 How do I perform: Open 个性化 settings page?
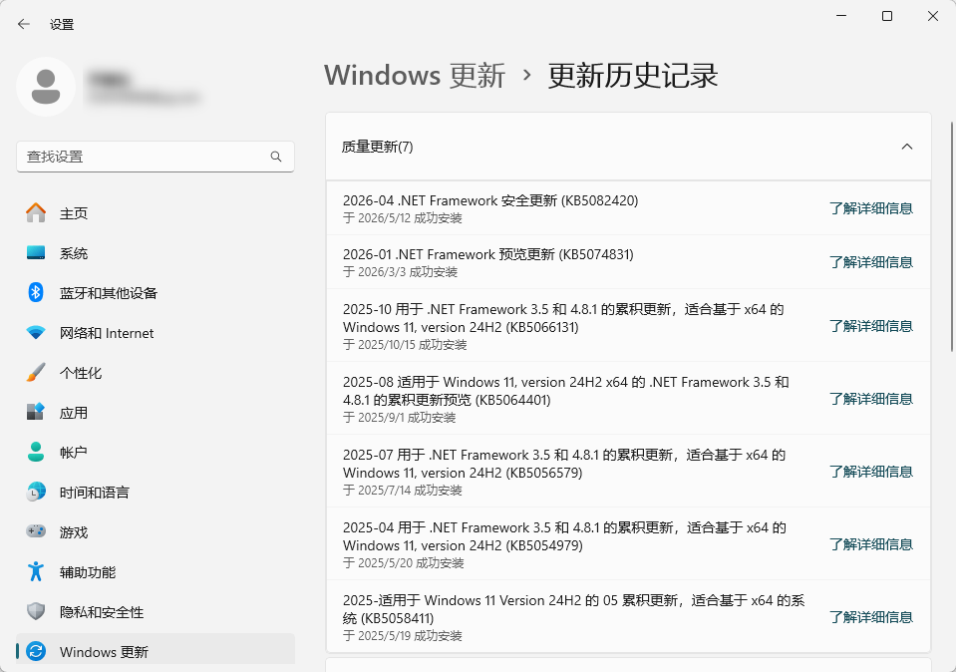(x=156, y=373)
